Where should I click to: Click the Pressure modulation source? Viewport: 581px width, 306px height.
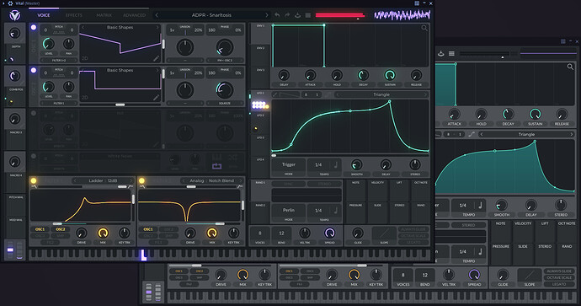point(355,212)
